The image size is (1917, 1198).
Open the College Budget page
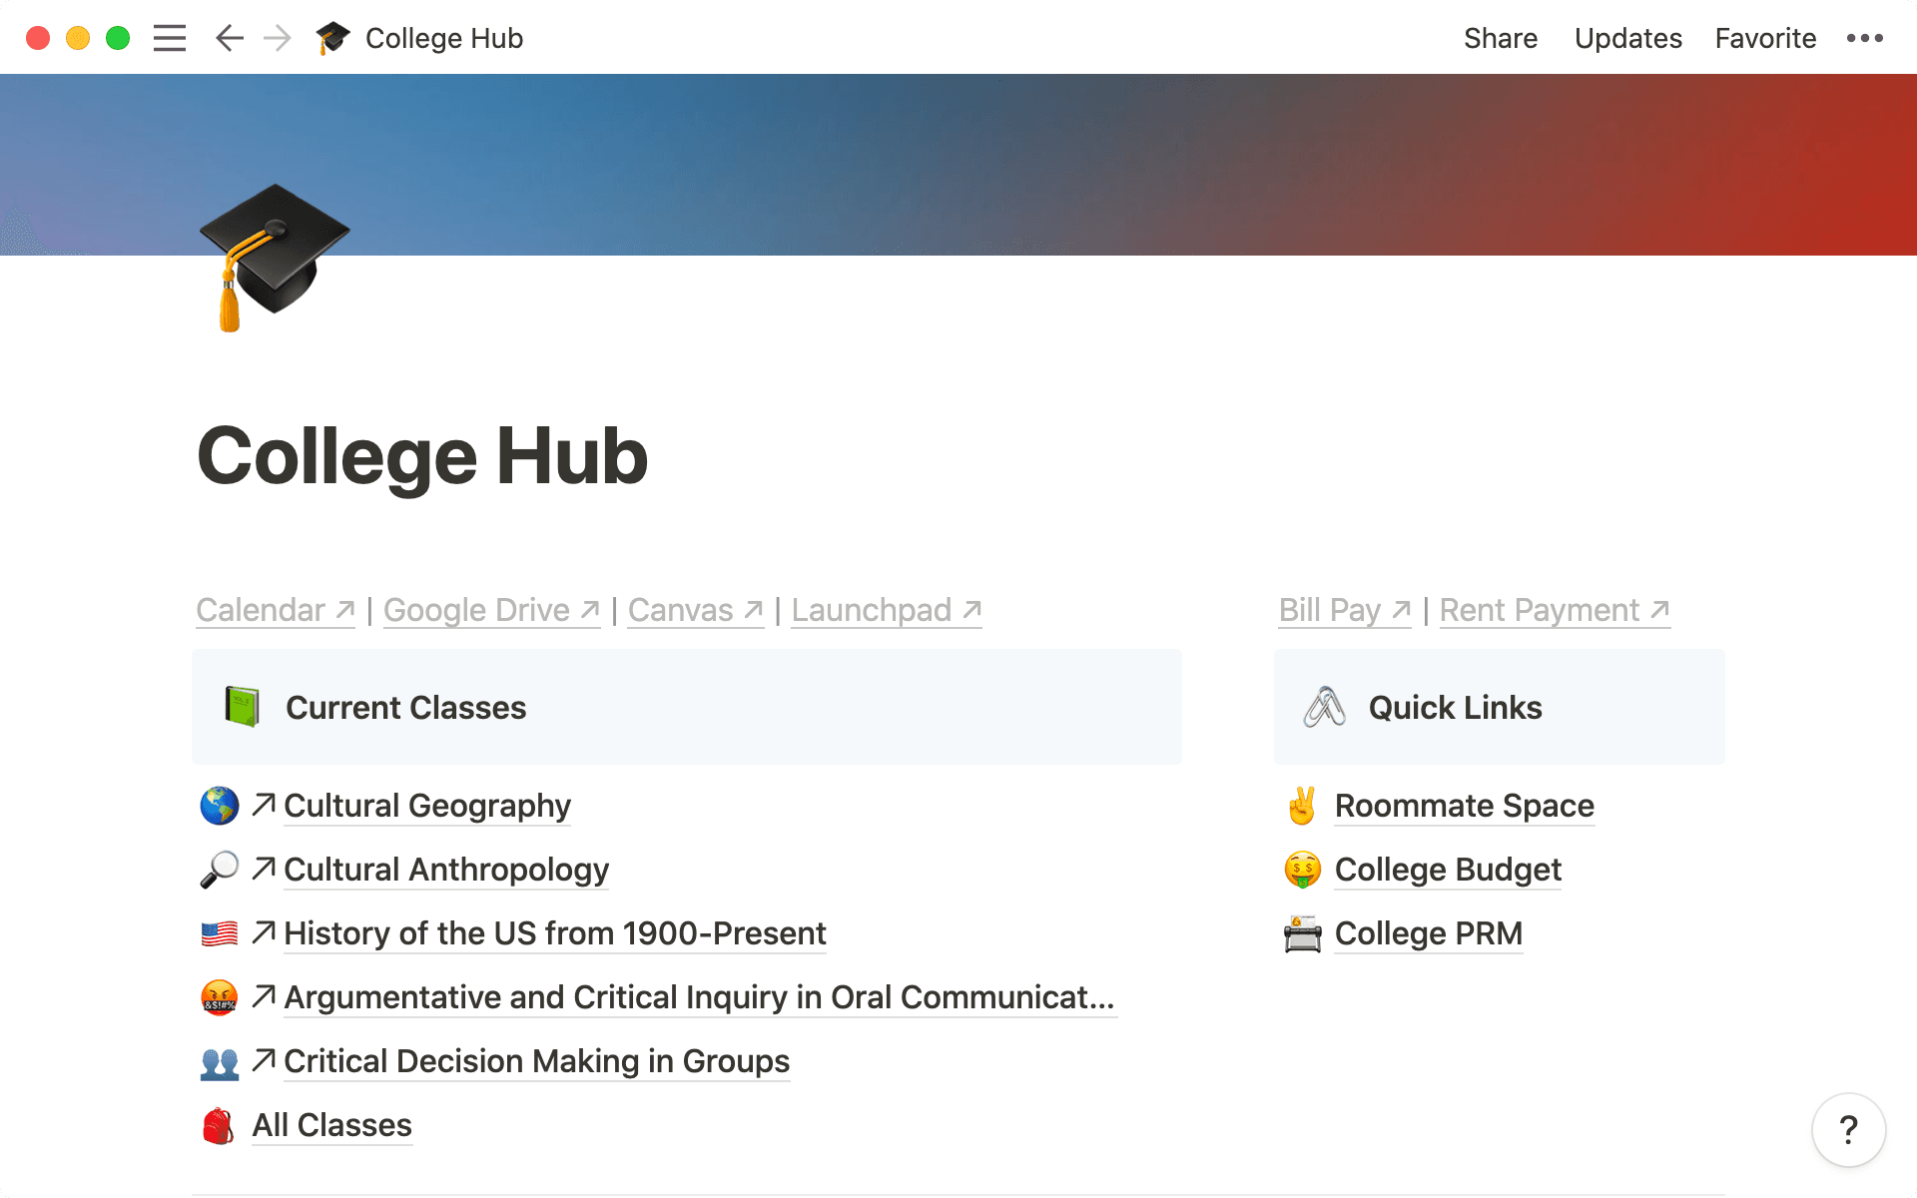(x=1447, y=870)
